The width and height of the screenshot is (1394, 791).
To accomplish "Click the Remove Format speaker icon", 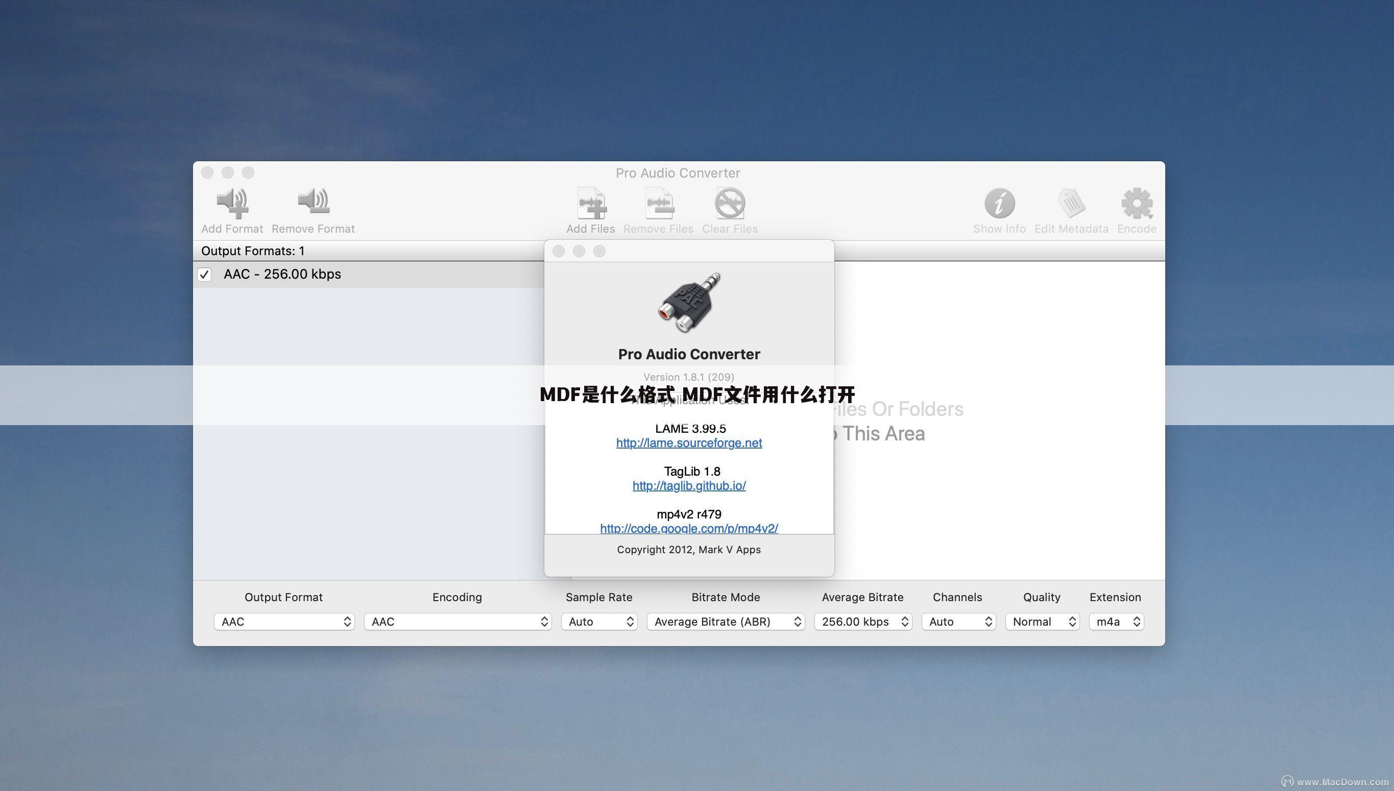I will (313, 201).
